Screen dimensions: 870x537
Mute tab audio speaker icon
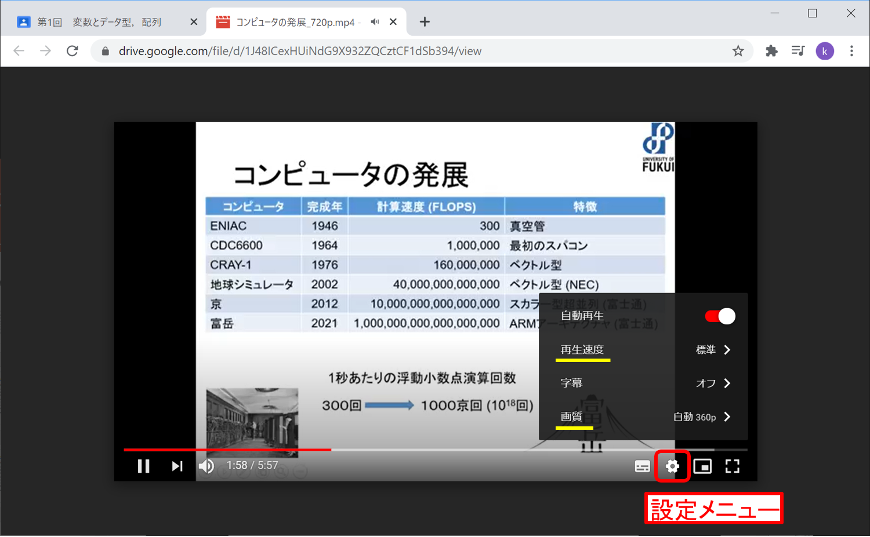[375, 22]
